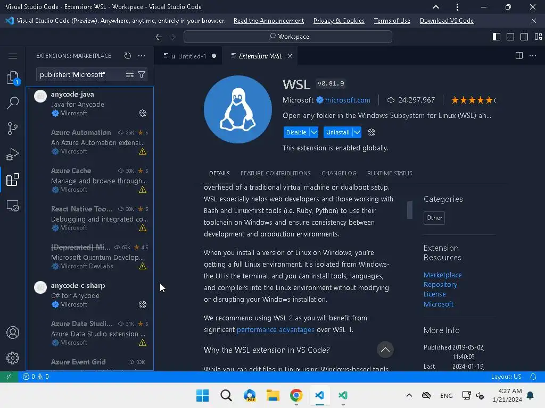Open the Explorer view in activity bar
This screenshot has height=408, width=545.
(x=13, y=78)
